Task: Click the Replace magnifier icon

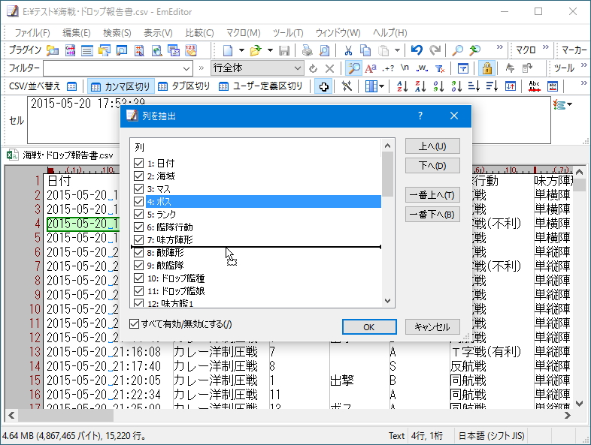Action: 475,50
